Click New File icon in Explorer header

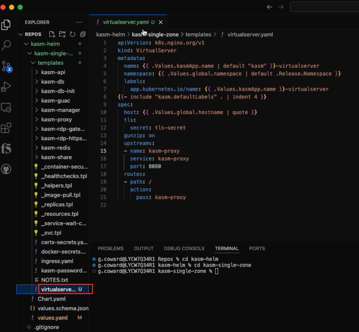52,34
